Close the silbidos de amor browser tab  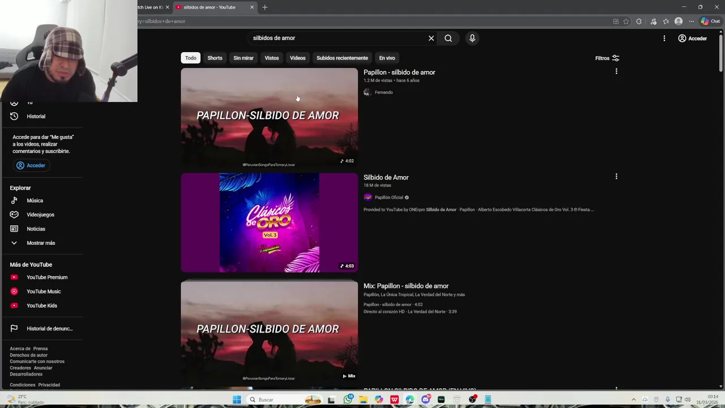pos(252,7)
